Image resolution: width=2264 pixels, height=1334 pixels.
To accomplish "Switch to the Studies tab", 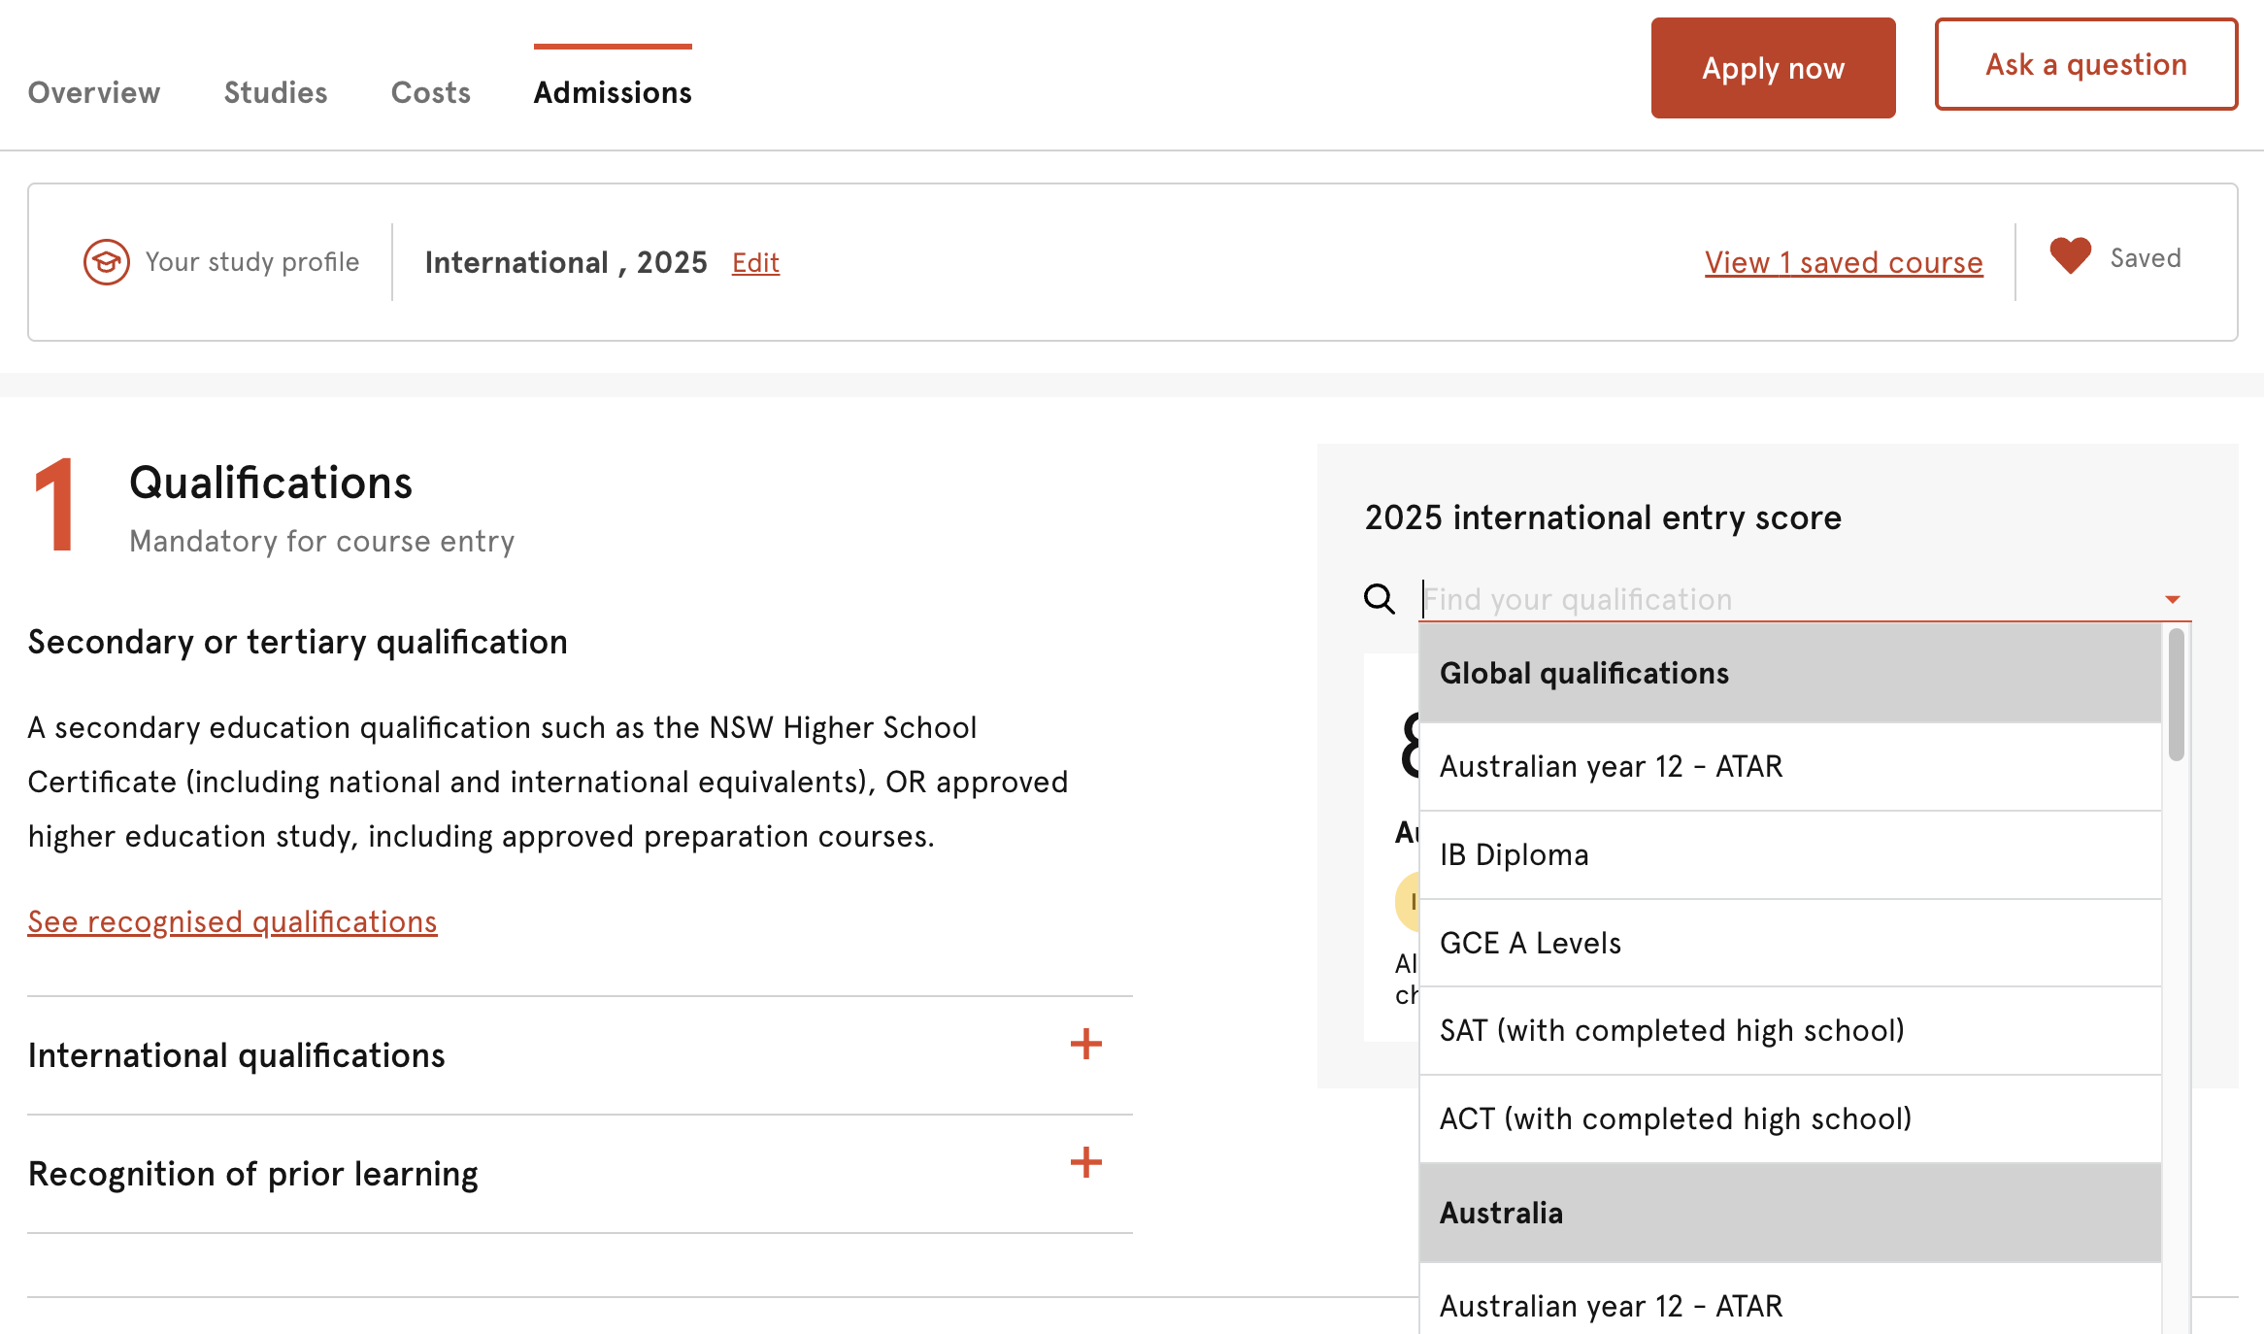I will coord(276,92).
